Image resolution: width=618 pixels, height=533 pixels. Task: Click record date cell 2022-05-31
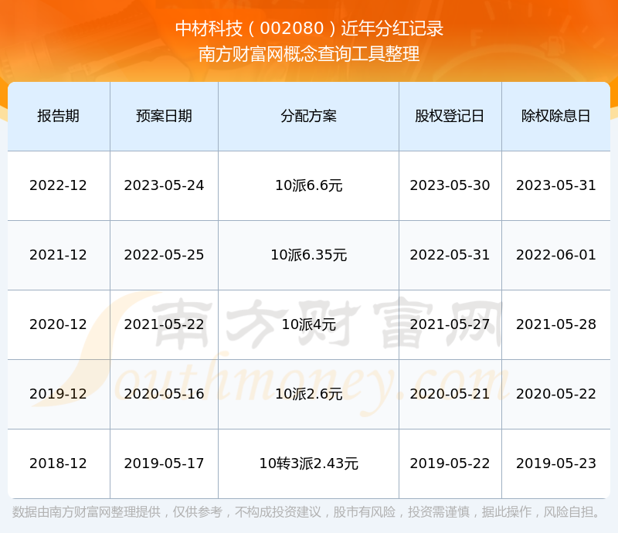click(450, 255)
